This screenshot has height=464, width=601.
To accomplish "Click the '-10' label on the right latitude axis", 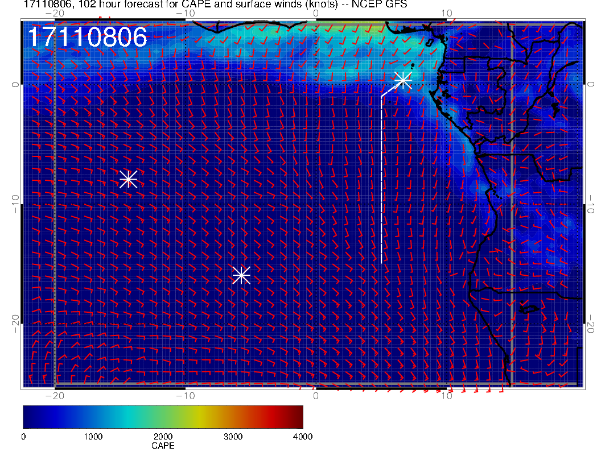I will pos(591,204).
